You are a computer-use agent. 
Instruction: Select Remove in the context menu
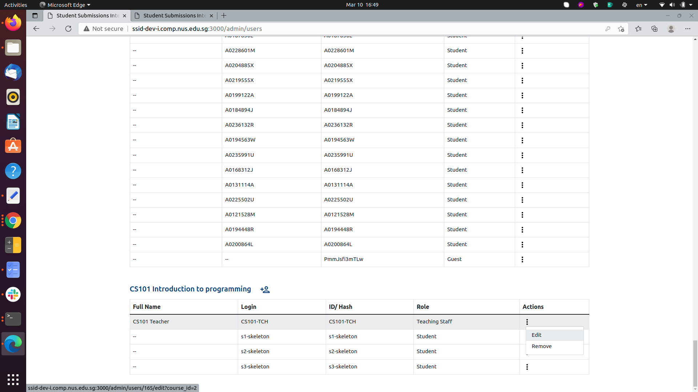(541, 346)
